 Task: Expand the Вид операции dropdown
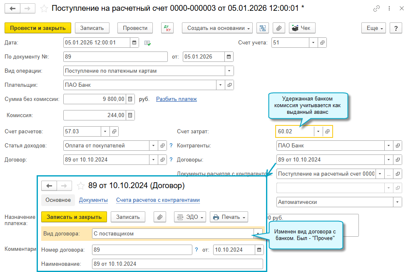[x=229, y=71]
